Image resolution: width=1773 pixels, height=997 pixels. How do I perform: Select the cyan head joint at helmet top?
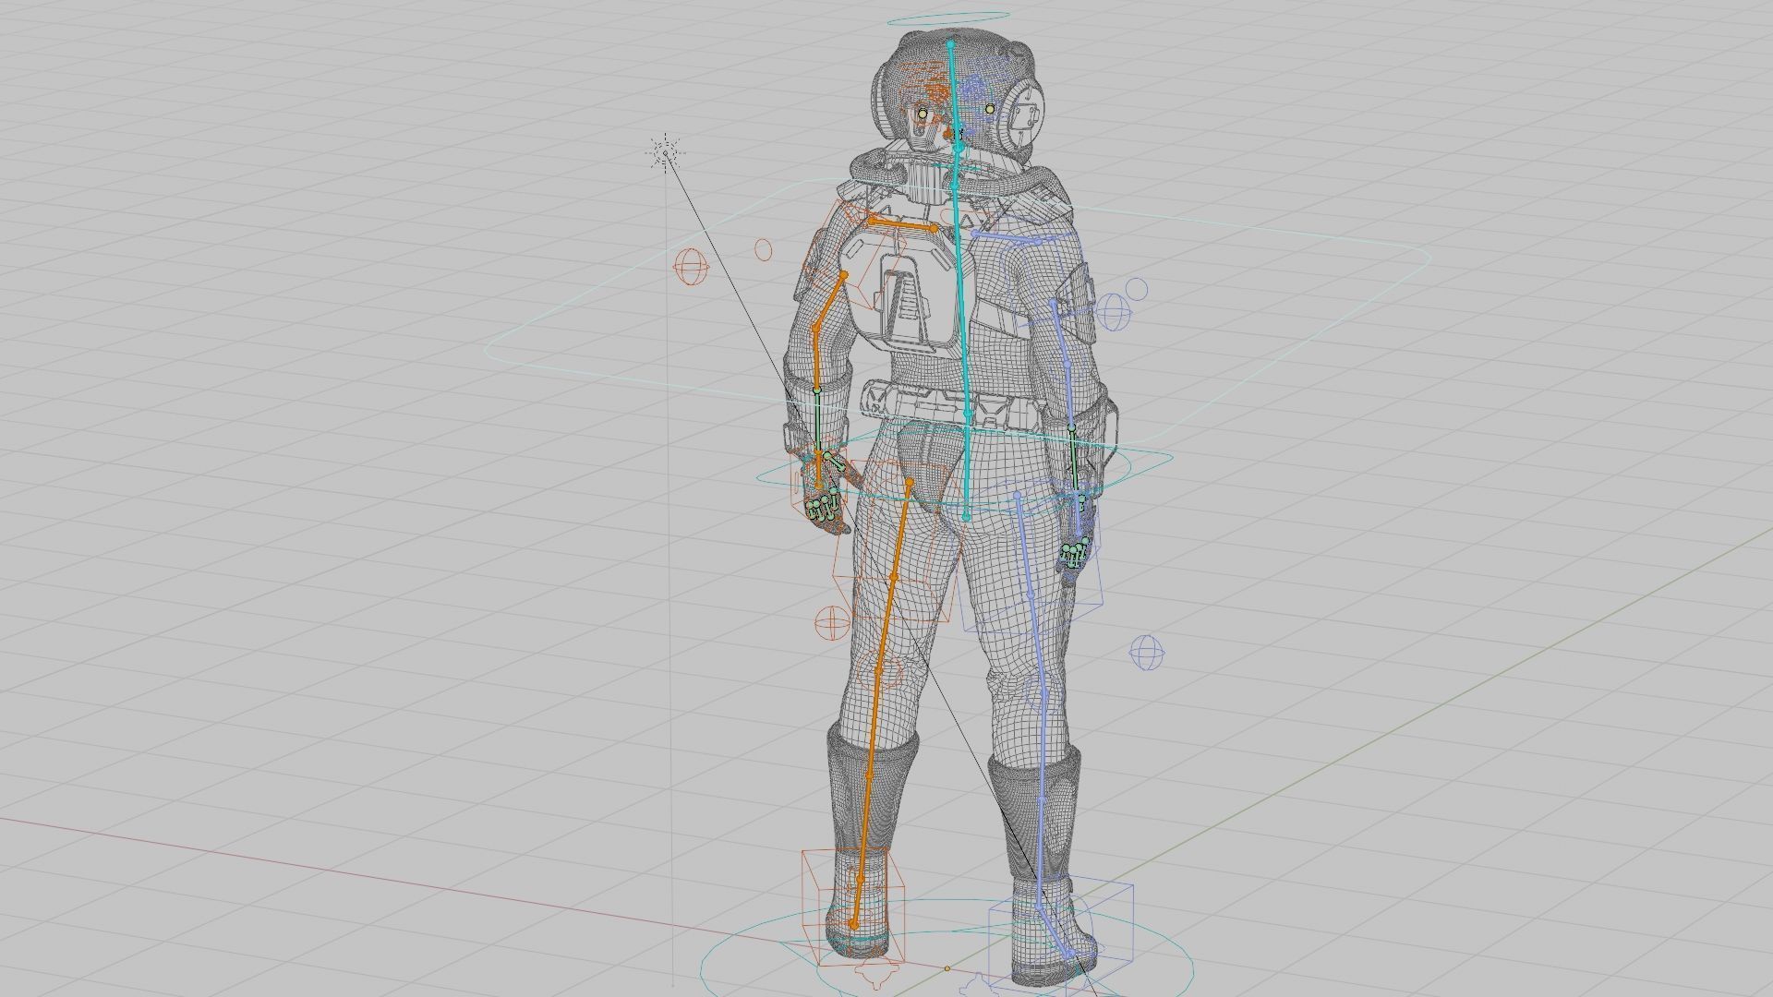tap(950, 42)
